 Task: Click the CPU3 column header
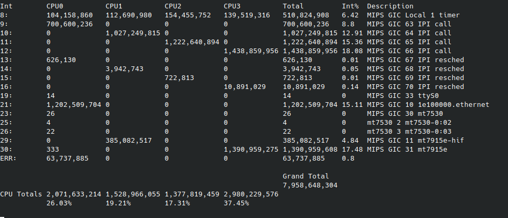(x=232, y=6)
